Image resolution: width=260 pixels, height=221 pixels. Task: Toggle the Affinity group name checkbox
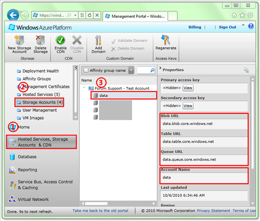tap(86, 70)
